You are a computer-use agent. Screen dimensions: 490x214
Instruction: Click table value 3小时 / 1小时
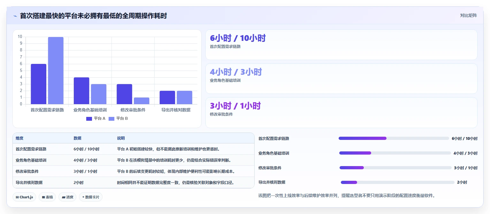pyautogui.click(x=85, y=172)
